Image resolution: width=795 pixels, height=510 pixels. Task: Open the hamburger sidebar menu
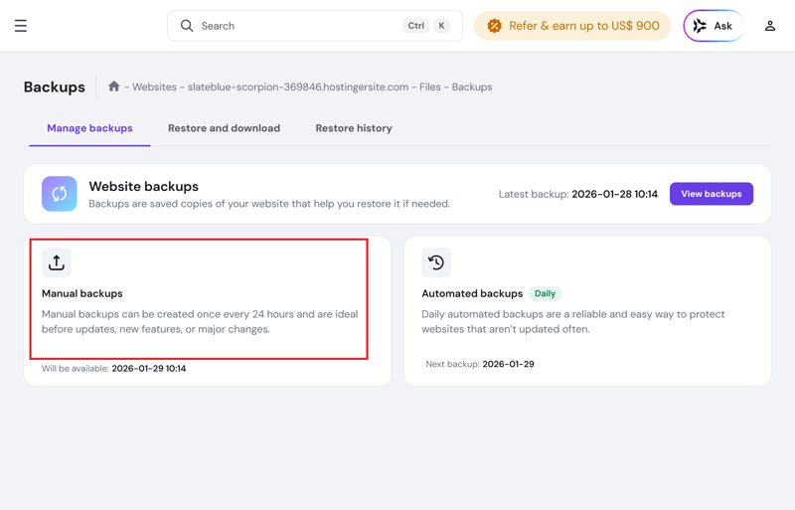click(x=21, y=26)
